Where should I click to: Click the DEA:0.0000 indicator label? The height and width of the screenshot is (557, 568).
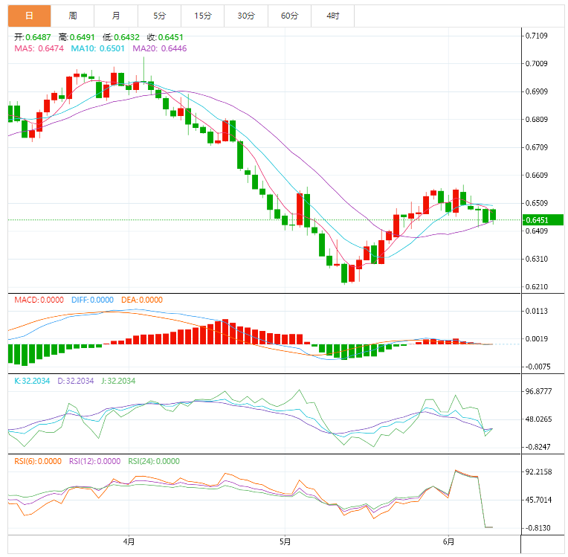[142, 300]
